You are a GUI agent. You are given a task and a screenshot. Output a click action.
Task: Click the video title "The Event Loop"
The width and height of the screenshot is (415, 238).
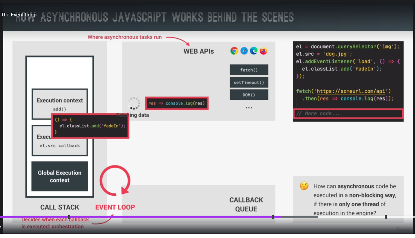(19, 15)
